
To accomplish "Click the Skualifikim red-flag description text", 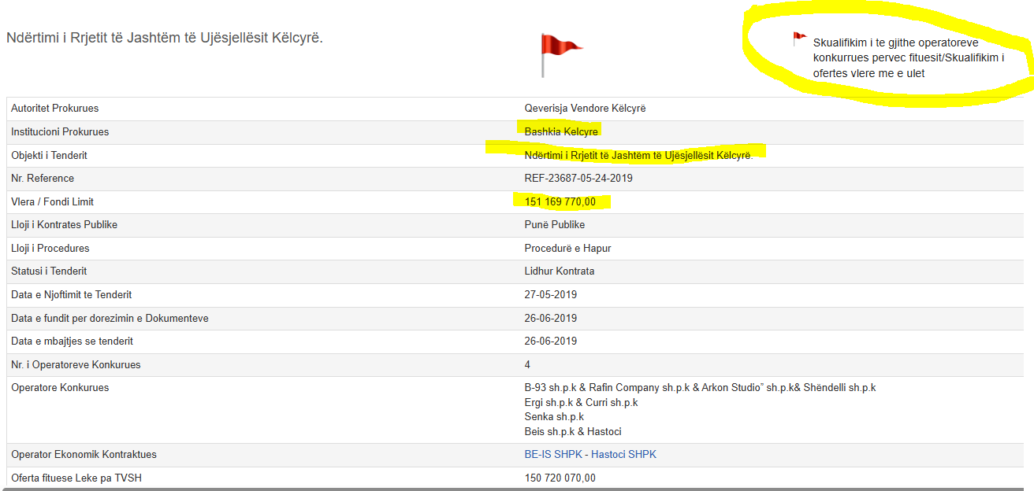I will 908,58.
